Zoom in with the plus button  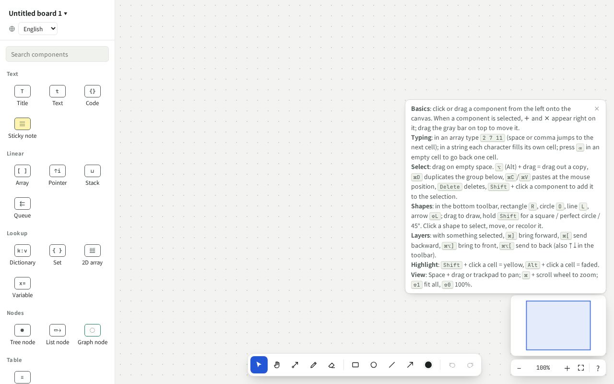567,368
